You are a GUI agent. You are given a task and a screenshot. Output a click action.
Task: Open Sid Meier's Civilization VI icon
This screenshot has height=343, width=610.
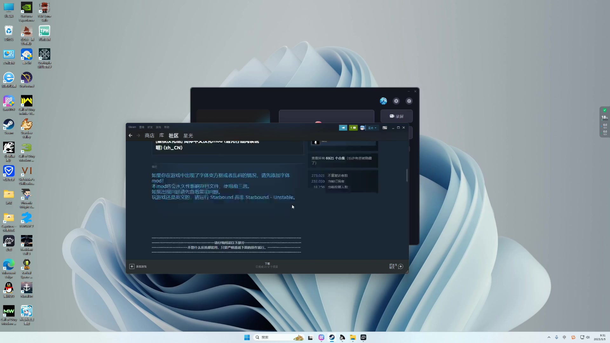[26, 175]
